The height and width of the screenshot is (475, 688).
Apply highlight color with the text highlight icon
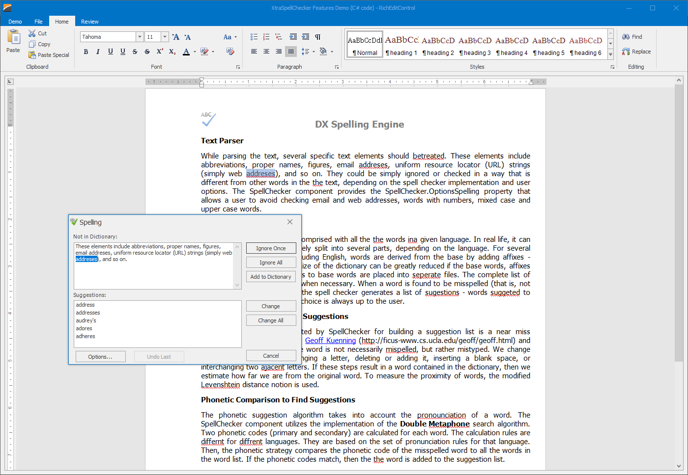[203, 52]
